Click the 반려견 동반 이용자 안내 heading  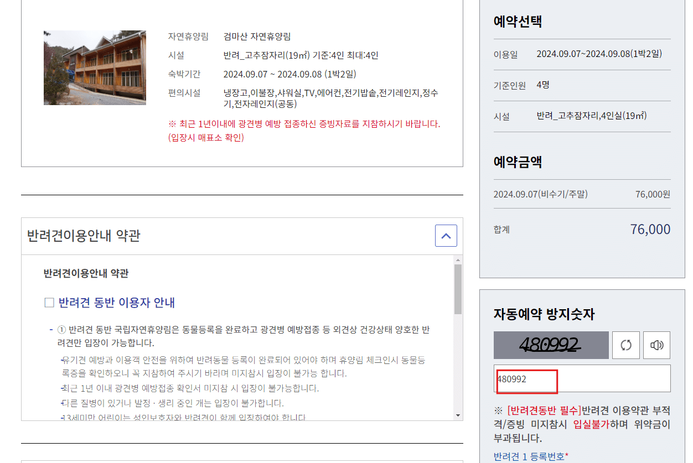(x=117, y=303)
